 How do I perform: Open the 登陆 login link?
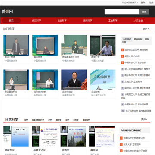143,3
